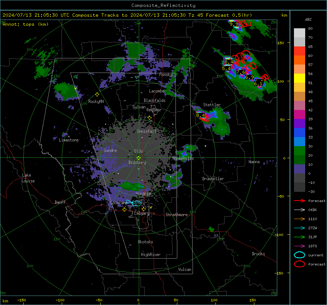The height and width of the screenshot is (305, 327).
Task: Click the Airdrie city label
Action: 143,194
